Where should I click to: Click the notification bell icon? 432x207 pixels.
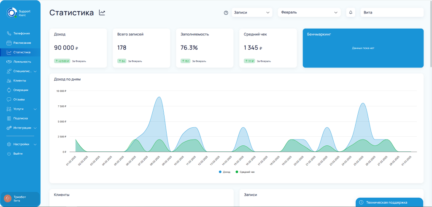tap(351, 13)
